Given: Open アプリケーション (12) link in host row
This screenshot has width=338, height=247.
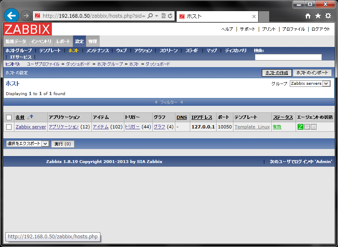Looking at the screenshot, I should pyautogui.click(x=64, y=127).
